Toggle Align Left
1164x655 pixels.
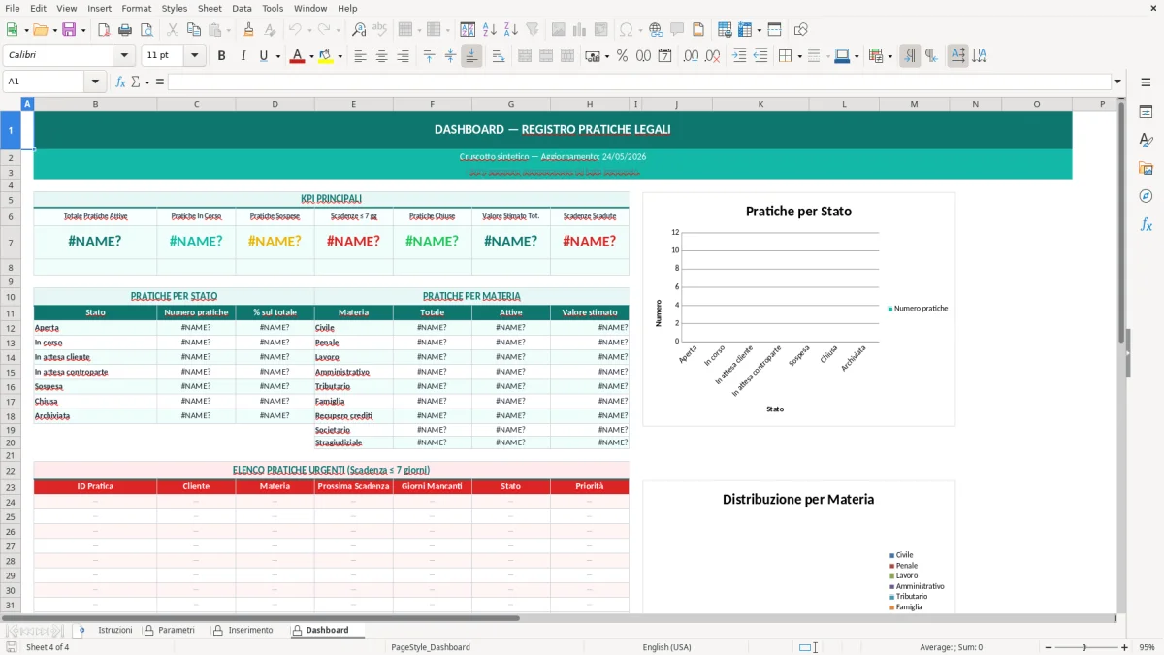coord(360,56)
